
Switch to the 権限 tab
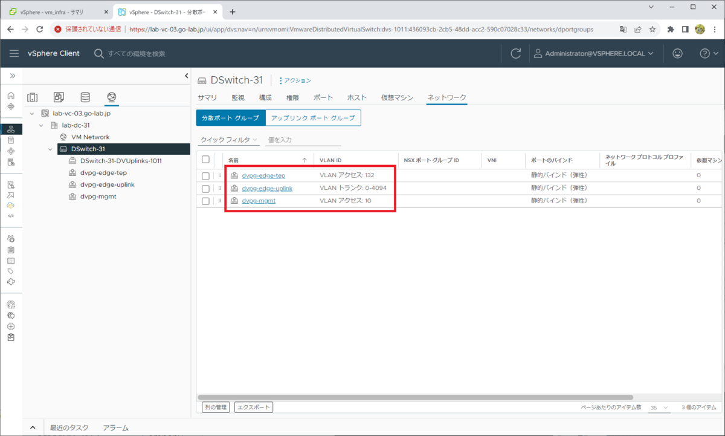coord(292,97)
